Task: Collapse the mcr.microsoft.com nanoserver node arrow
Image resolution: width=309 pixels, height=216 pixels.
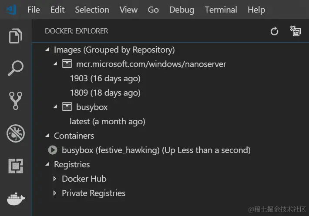Action: [x=55, y=64]
